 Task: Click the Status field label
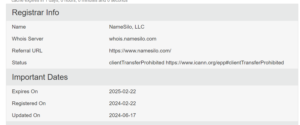point(19,63)
